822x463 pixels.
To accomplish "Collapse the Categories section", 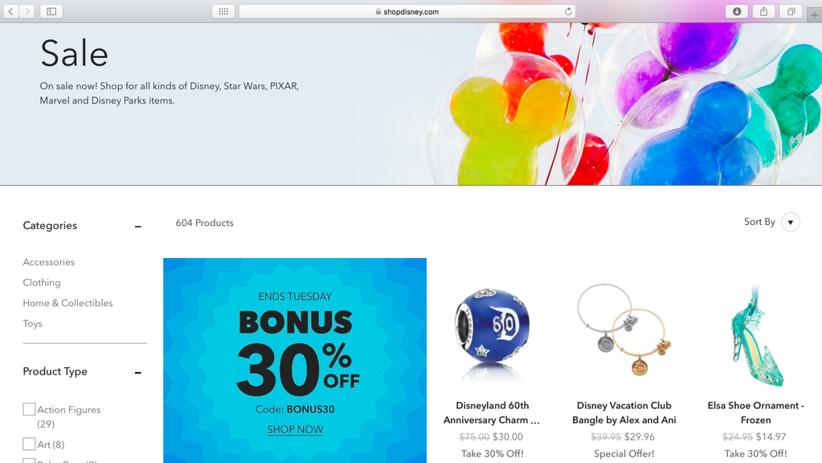I will [x=138, y=227].
